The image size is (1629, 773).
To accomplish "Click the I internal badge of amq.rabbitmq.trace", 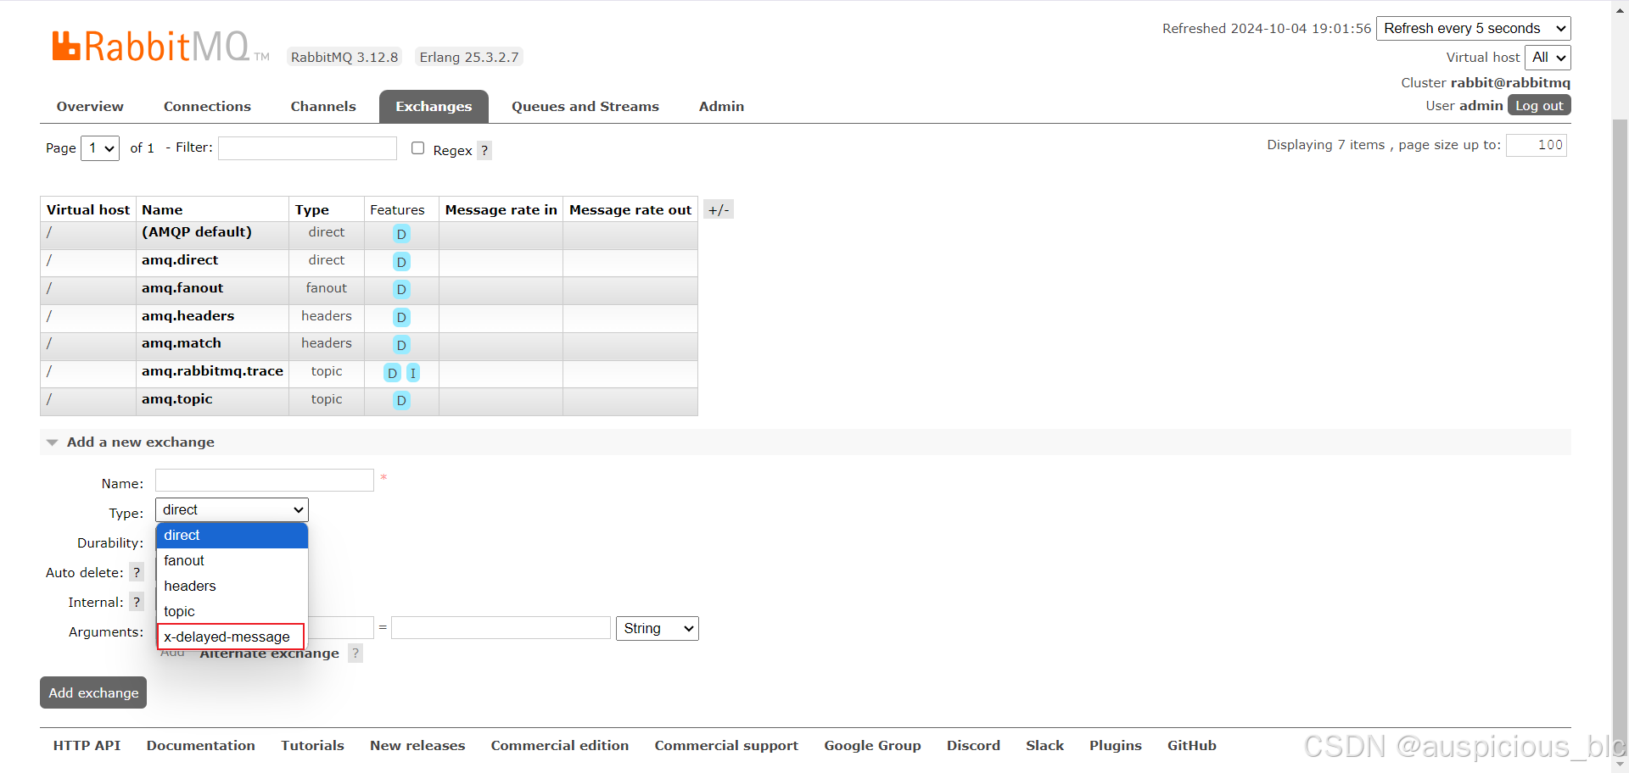I will 413,373.
